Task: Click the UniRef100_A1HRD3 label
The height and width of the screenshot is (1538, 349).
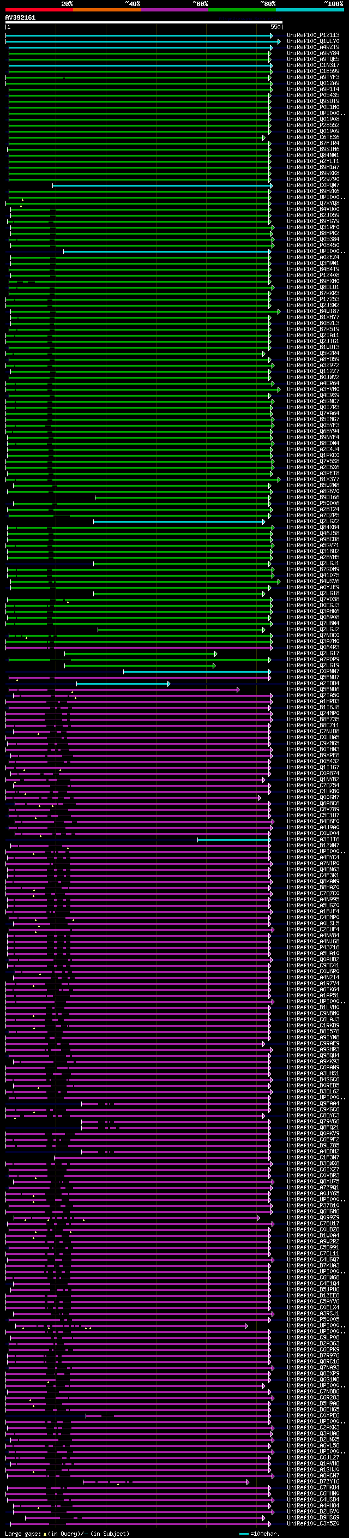Action: tap(312, 702)
